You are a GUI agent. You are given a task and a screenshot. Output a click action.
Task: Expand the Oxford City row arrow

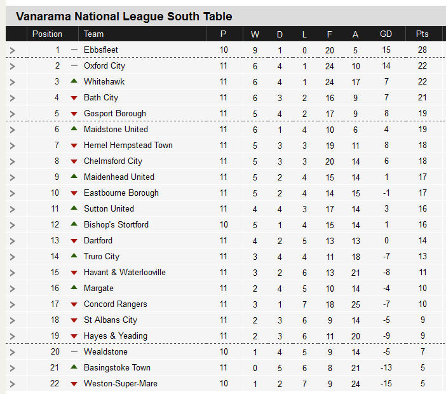12,66
